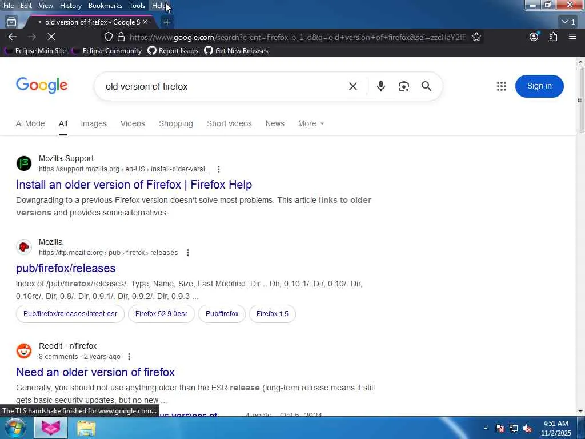The image size is (585, 439).
Task: Open Get New Releases bookmark
Action: [236, 51]
